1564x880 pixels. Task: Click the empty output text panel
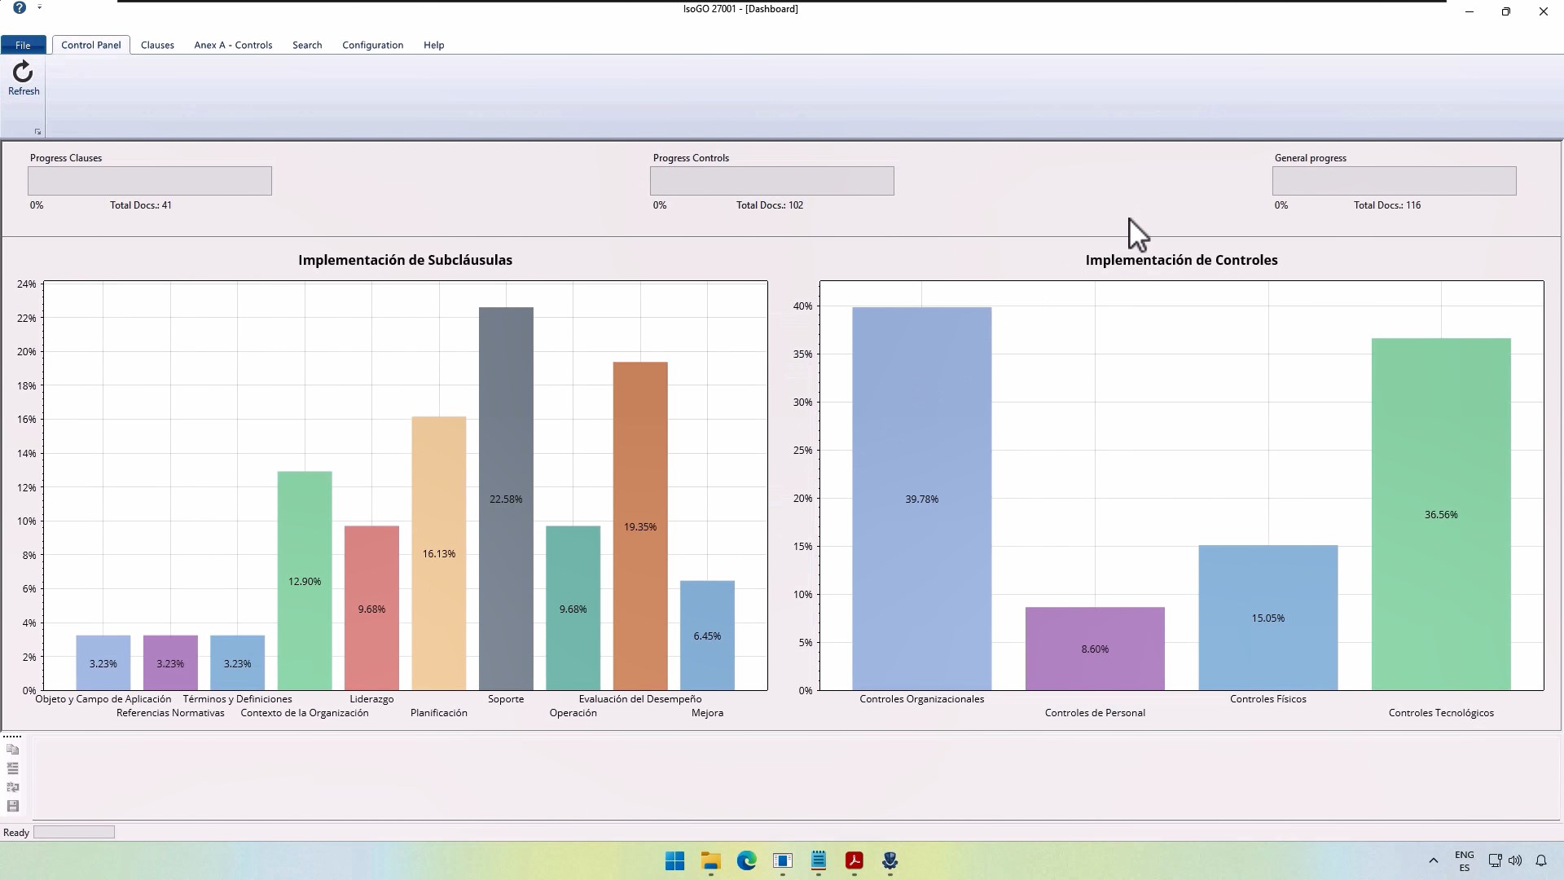(x=796, y=777)
